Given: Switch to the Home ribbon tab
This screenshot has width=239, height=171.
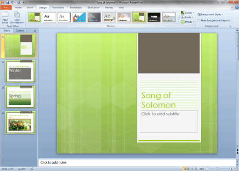Looking at the screenshot, I should click(18, 7).
